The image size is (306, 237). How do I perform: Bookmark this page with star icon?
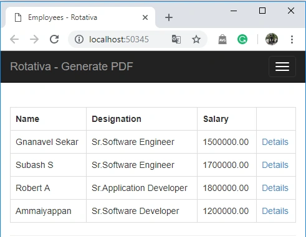(x=196, y=39)
